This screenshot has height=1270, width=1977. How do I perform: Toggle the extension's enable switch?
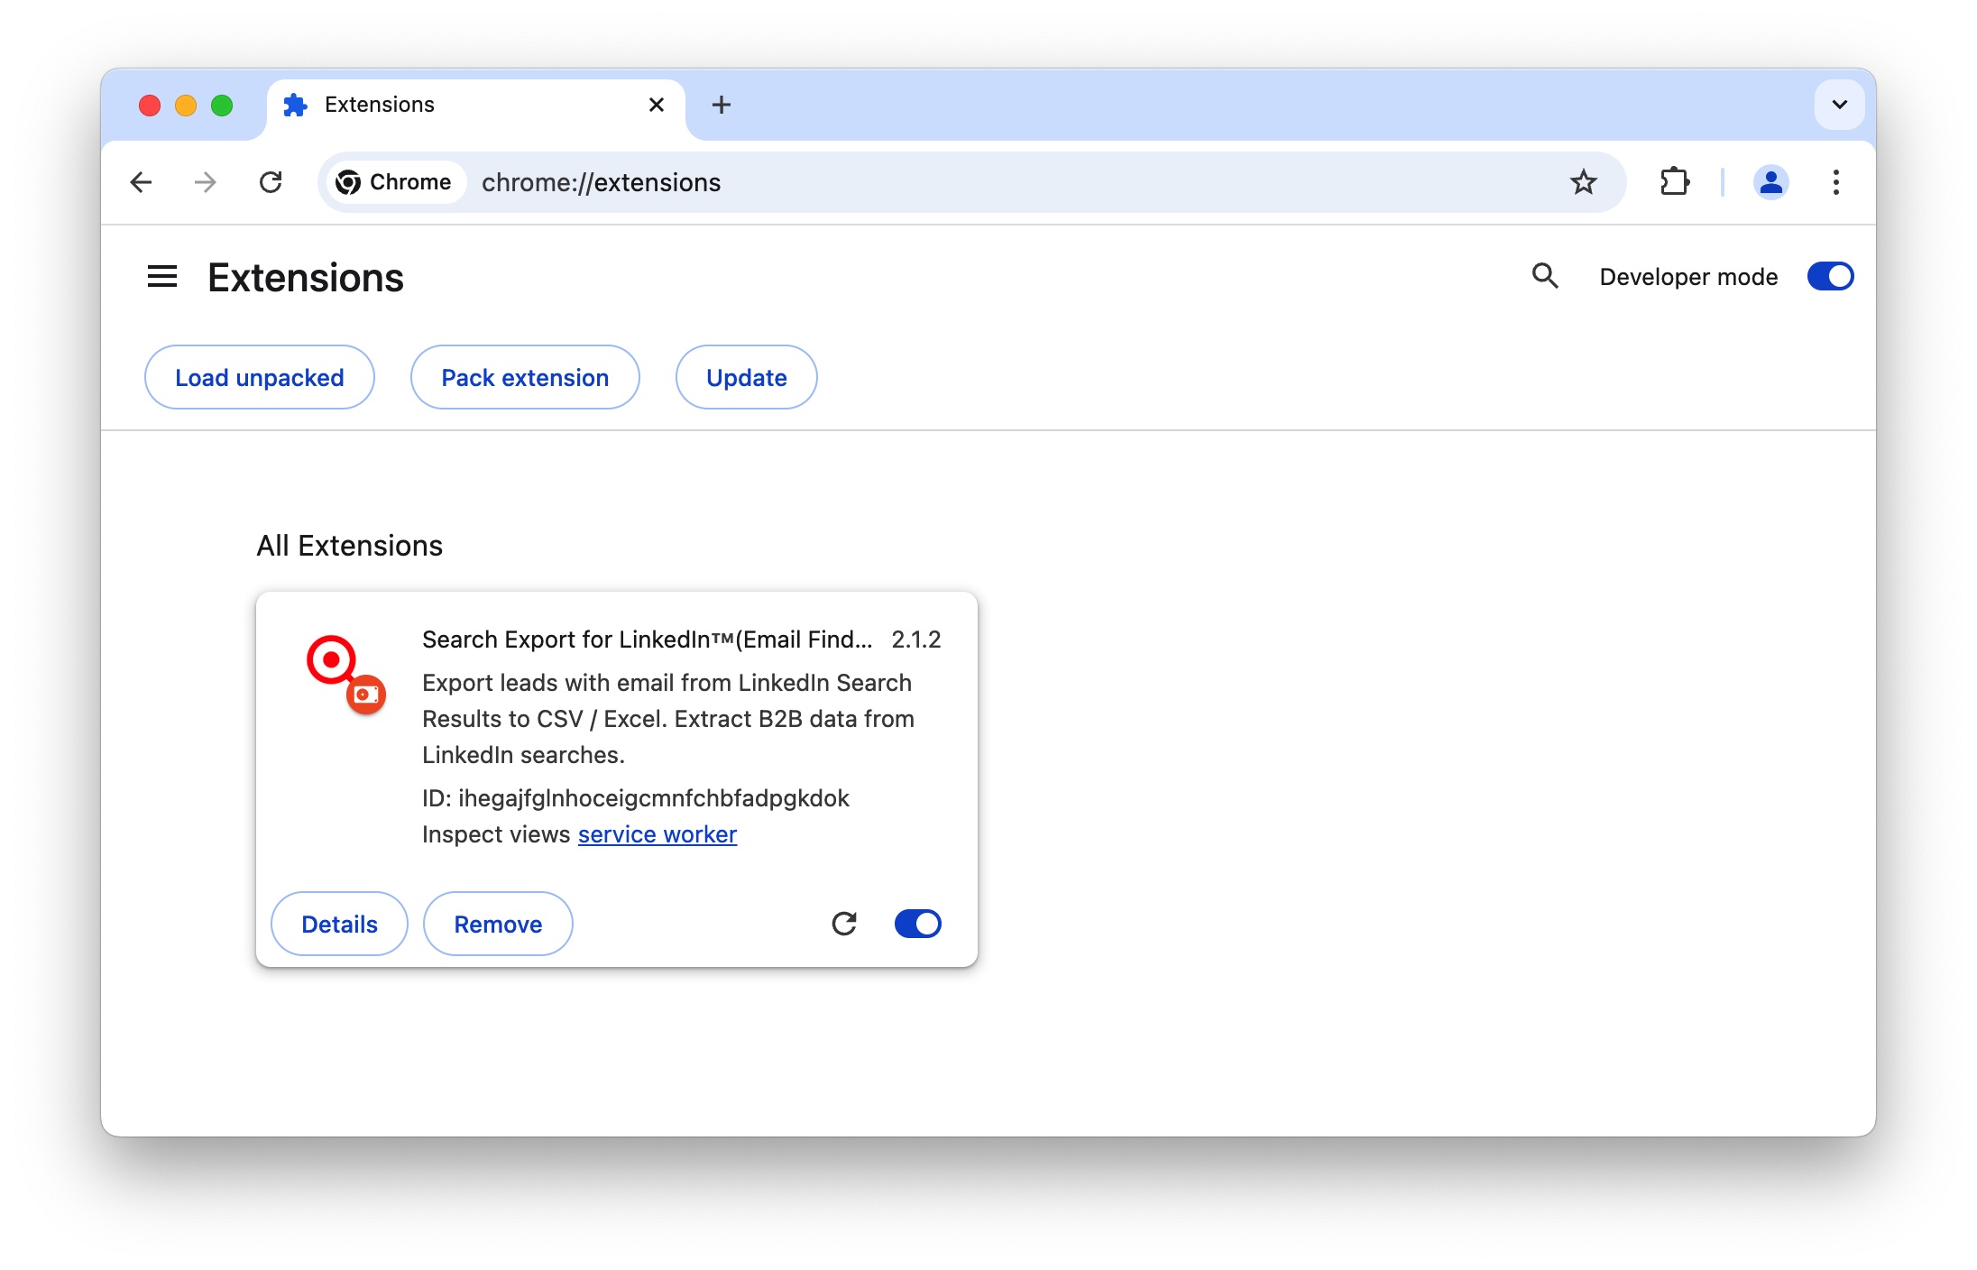917,924
